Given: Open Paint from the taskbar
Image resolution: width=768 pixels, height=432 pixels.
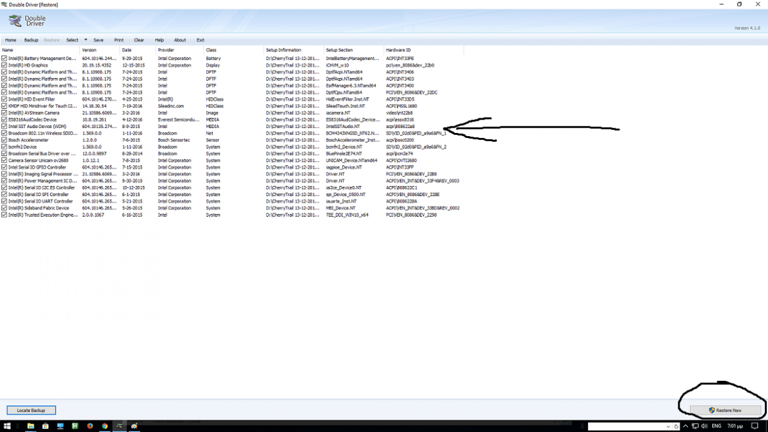Looking at the screenshot, I should (x=134, y=426).
